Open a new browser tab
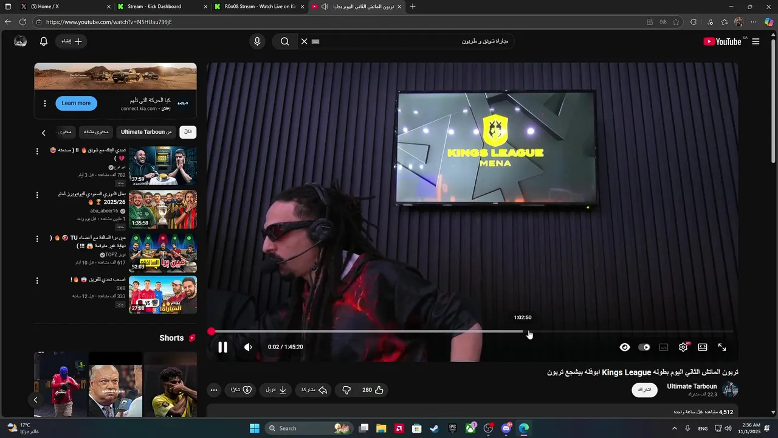The height and width of the screenshot is (438, 778). point(413,7)
